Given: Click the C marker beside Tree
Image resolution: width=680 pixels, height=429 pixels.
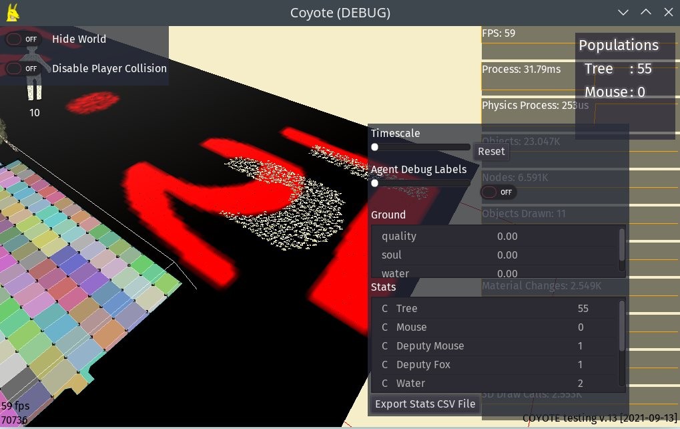Looking at the screenshot, I should pyautogui.click(x=384, y=308).
